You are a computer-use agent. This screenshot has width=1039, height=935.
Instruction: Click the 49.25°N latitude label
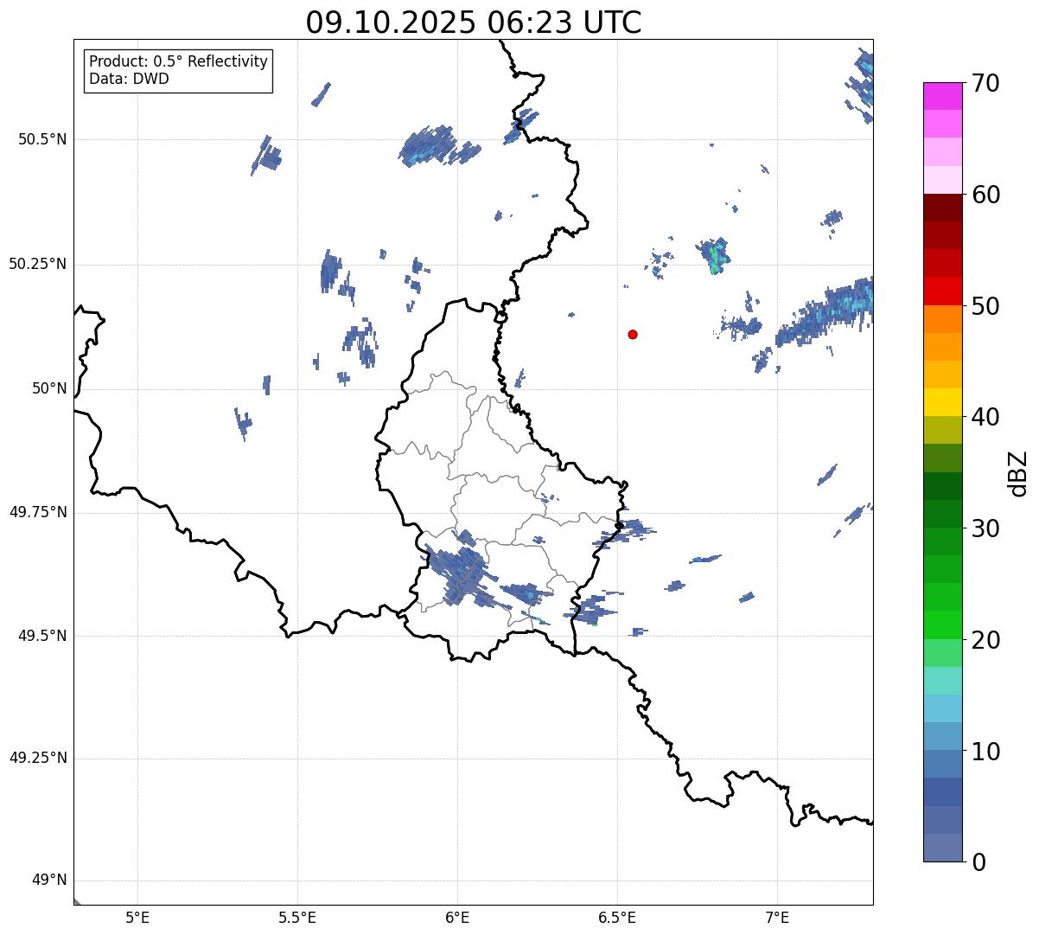(x=38, y=758)
